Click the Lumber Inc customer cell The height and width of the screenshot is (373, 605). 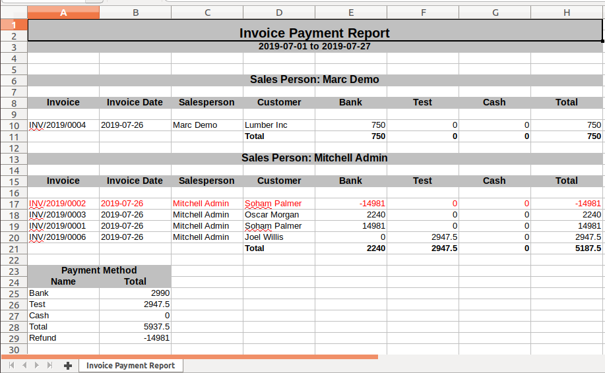tap(279, 125)
